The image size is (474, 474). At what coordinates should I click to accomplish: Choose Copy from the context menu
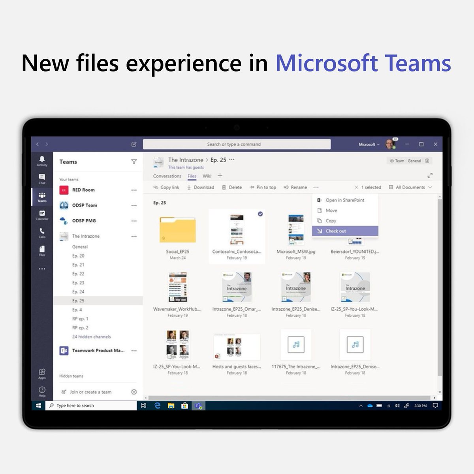pyautogui.click(x=345, y=221)
